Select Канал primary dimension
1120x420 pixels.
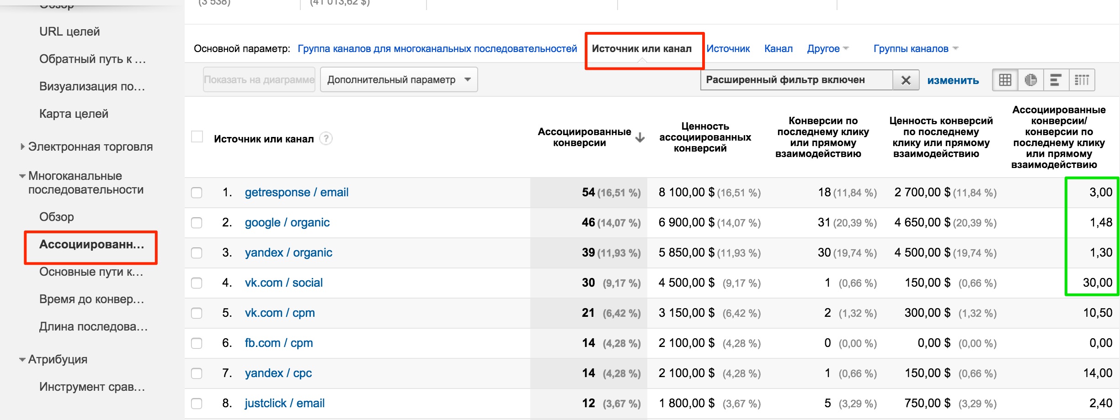[x=779, y=49]
